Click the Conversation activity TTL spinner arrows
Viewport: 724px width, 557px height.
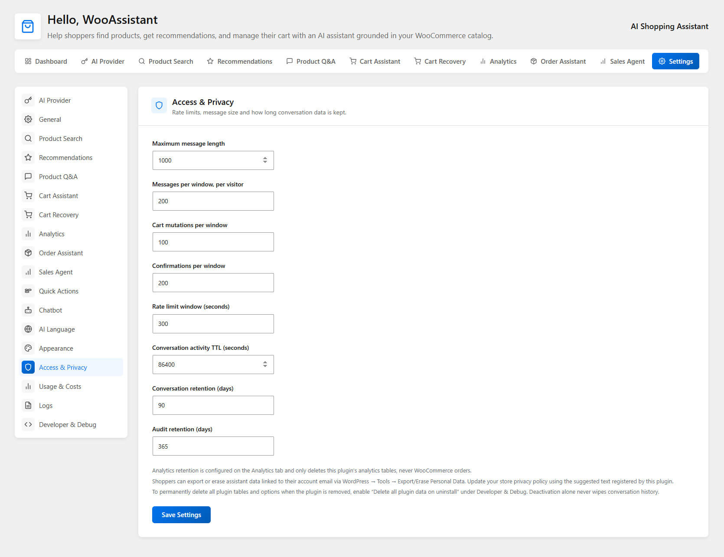point(265,365)
